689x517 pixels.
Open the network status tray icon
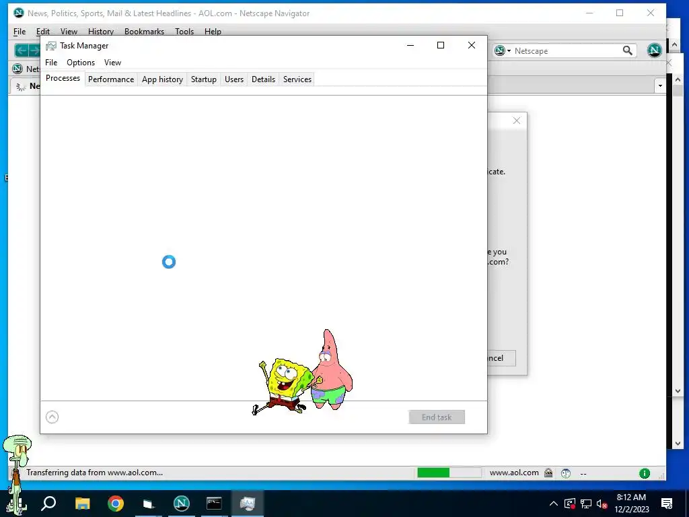click(x=586, y=504)
